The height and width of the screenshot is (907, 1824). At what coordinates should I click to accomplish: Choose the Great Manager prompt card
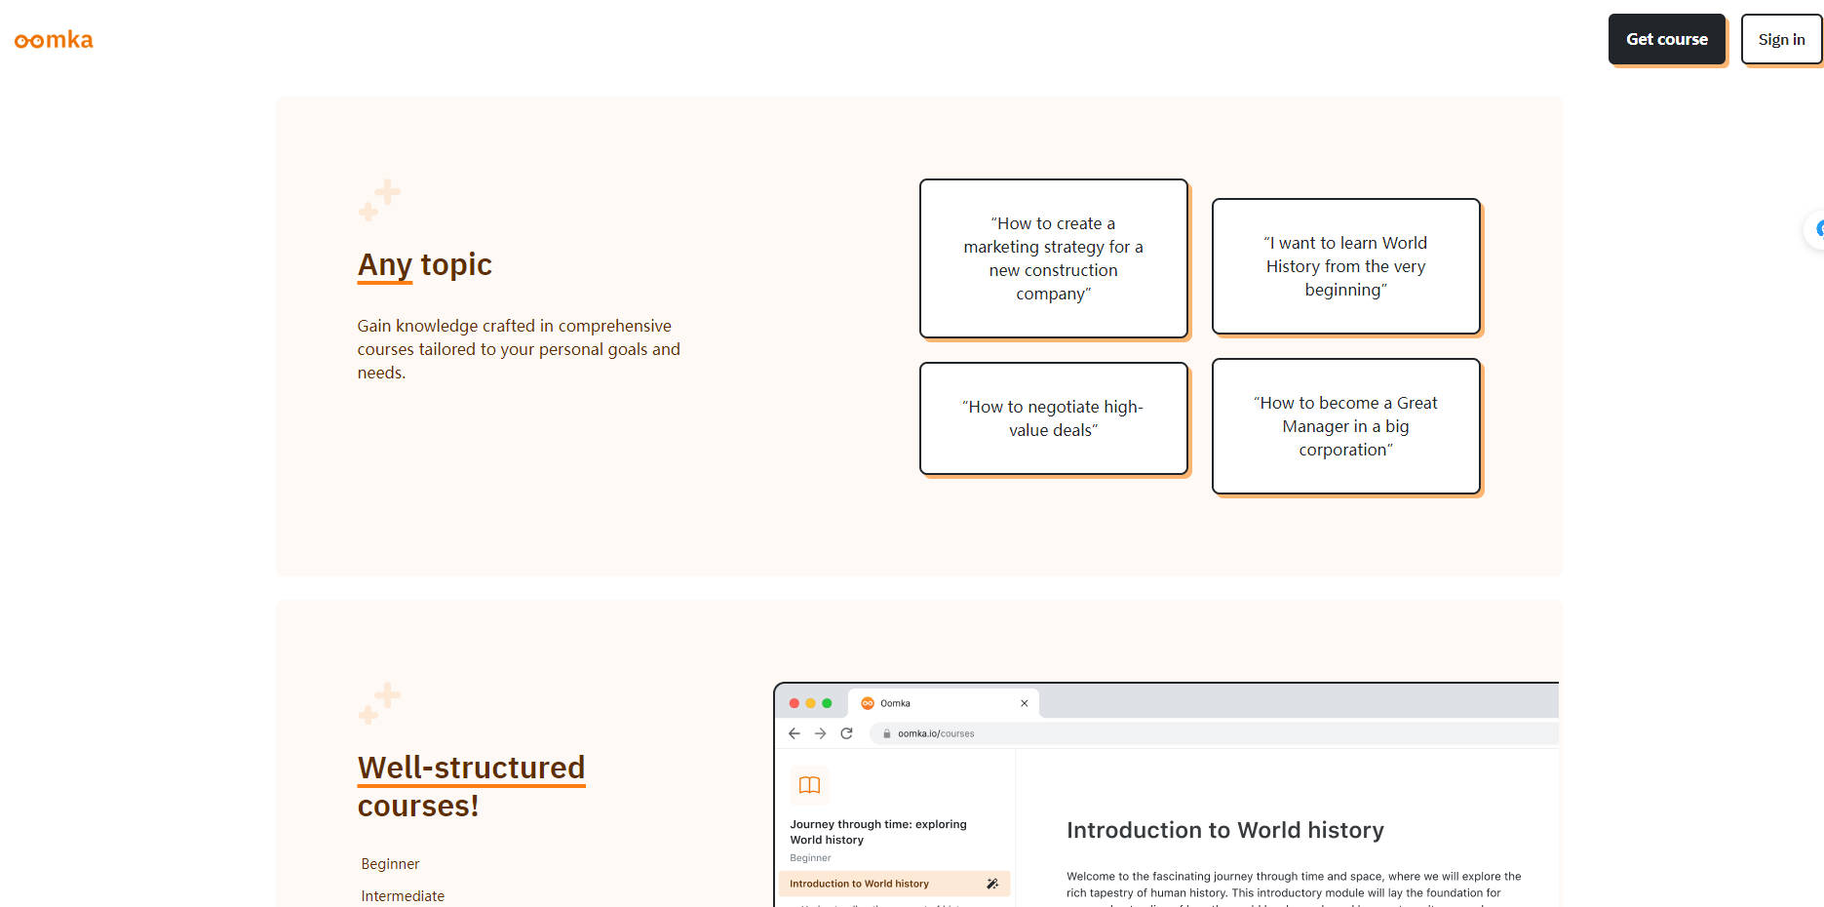[1345, 426]
